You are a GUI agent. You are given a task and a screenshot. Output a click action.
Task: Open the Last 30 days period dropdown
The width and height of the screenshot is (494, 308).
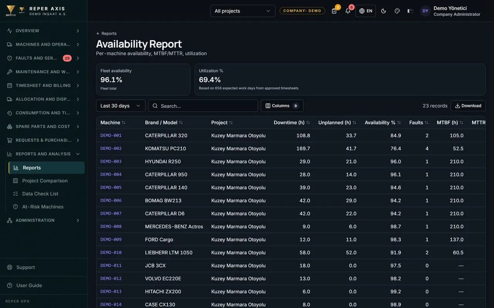(x=120, y=106)
